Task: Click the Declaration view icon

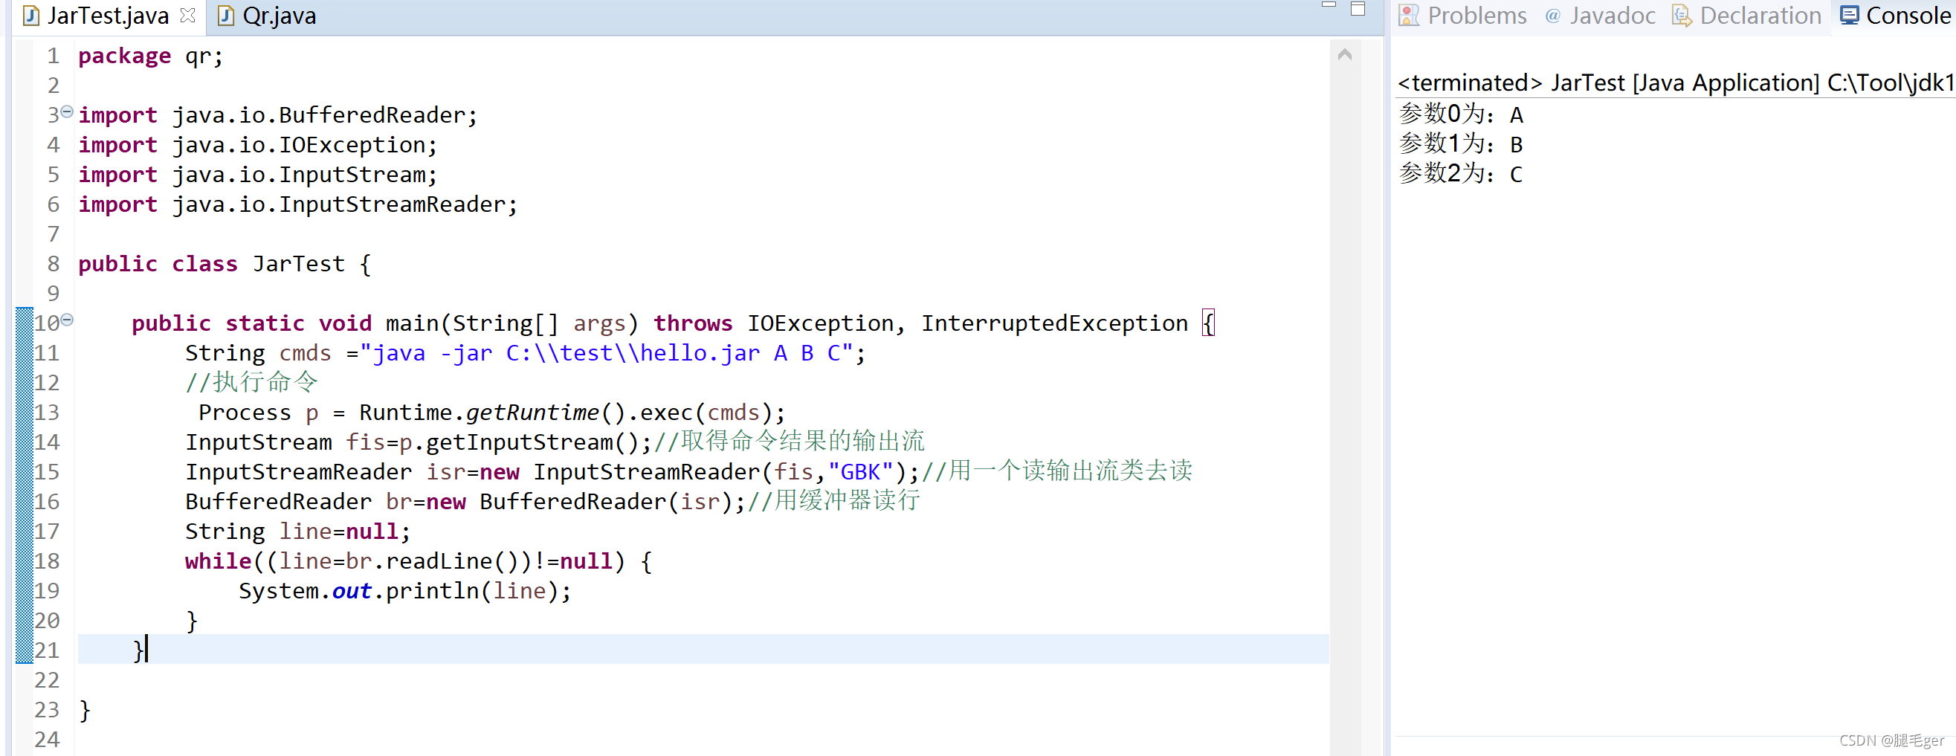Action: pyautogui.click(x=1680, y=14)
